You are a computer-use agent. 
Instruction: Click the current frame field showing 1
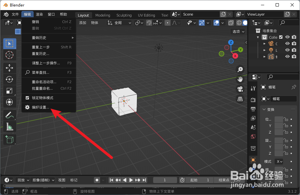tap(165, 180)
